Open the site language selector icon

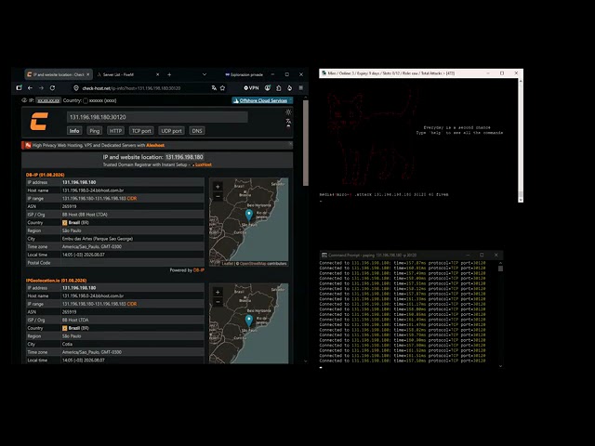288,122
